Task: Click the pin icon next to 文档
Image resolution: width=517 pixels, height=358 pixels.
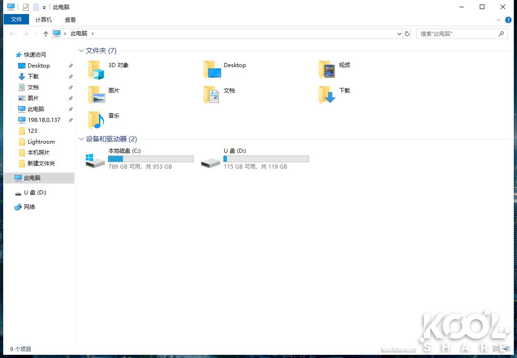Action: pyautogui.click(x=70, y=87)
